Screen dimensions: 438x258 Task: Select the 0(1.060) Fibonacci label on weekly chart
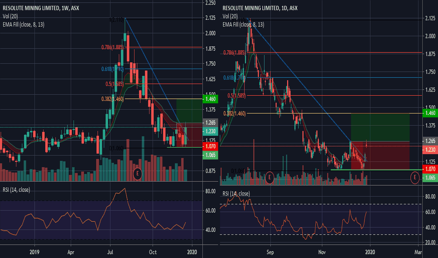point(116,148)
